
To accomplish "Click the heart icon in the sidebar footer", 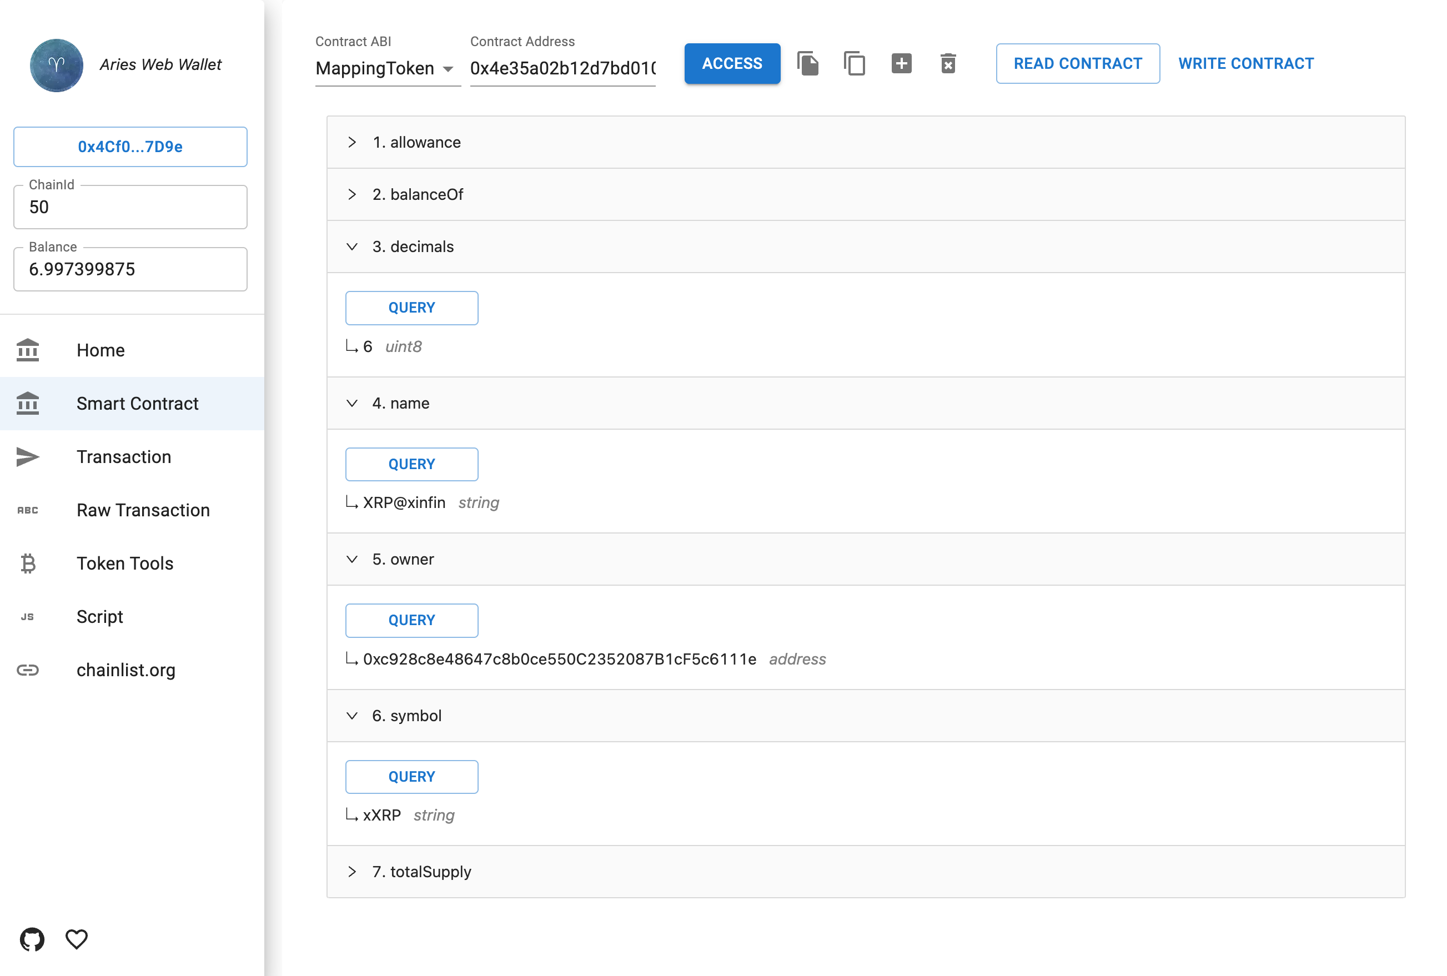I will tap(77, 939).
